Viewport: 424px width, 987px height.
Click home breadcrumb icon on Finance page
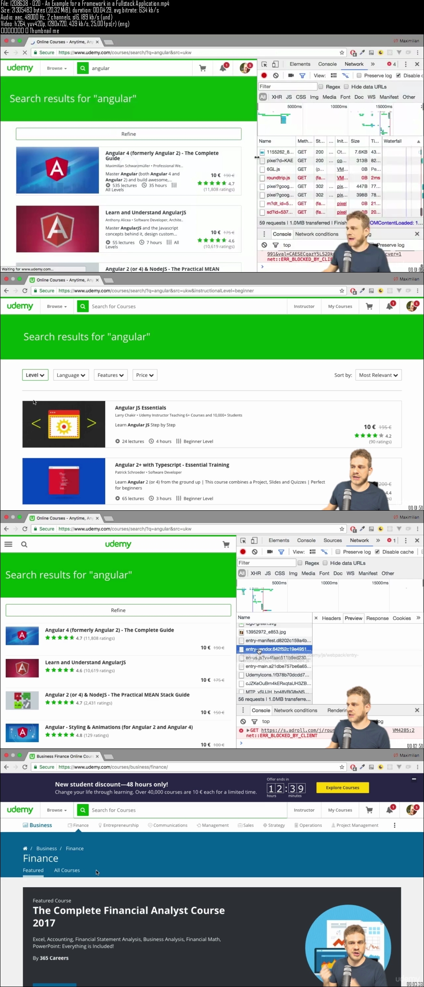pos(25,848)
